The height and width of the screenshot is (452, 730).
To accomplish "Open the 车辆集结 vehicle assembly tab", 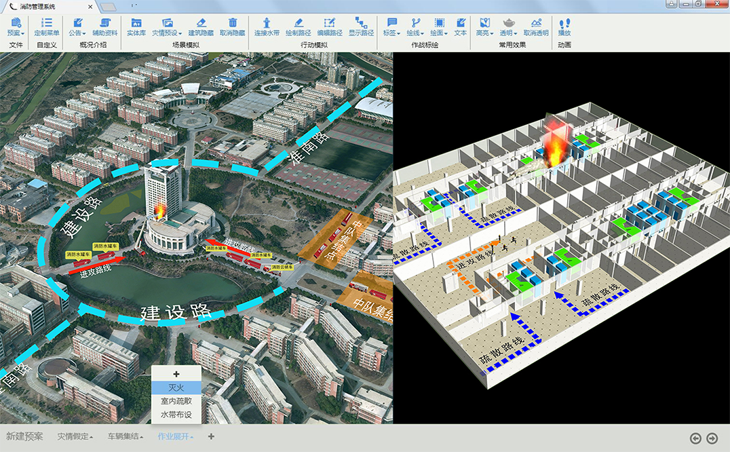I will click(125, 436).
